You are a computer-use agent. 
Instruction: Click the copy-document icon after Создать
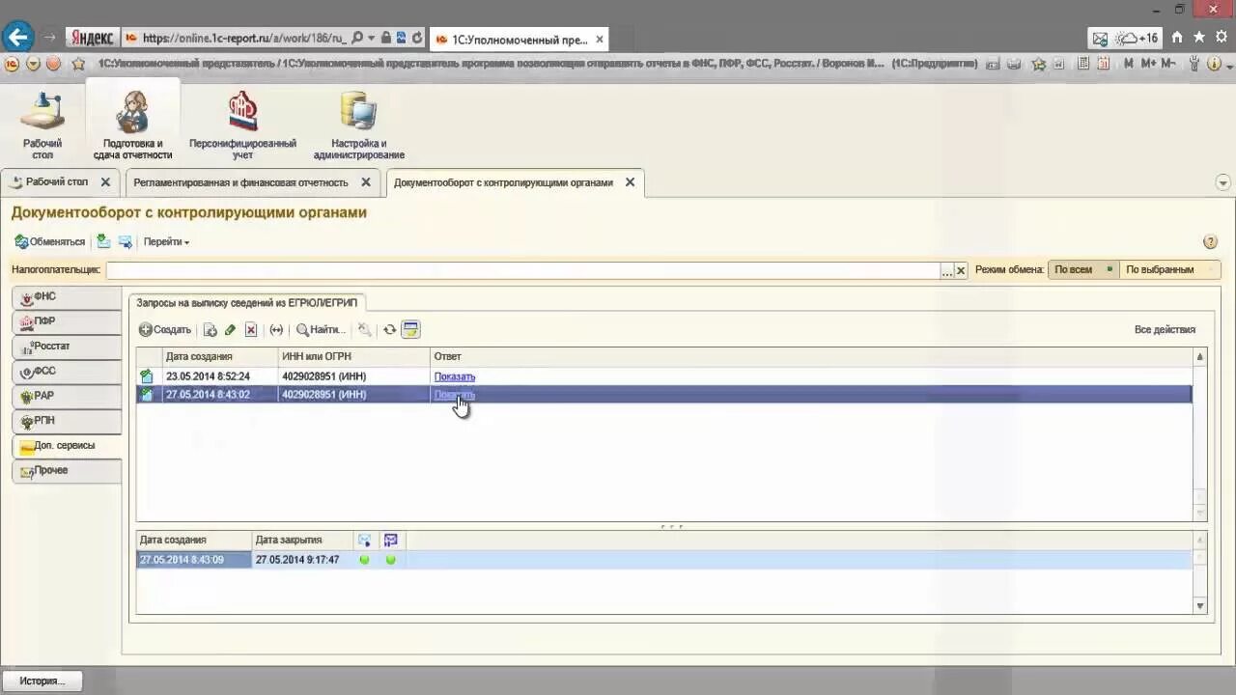tap(210, 330)
